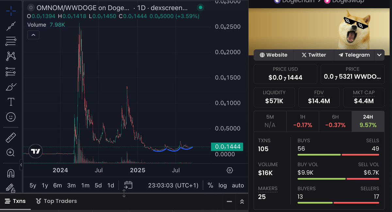Switch price scale to log

click(222, 185)
